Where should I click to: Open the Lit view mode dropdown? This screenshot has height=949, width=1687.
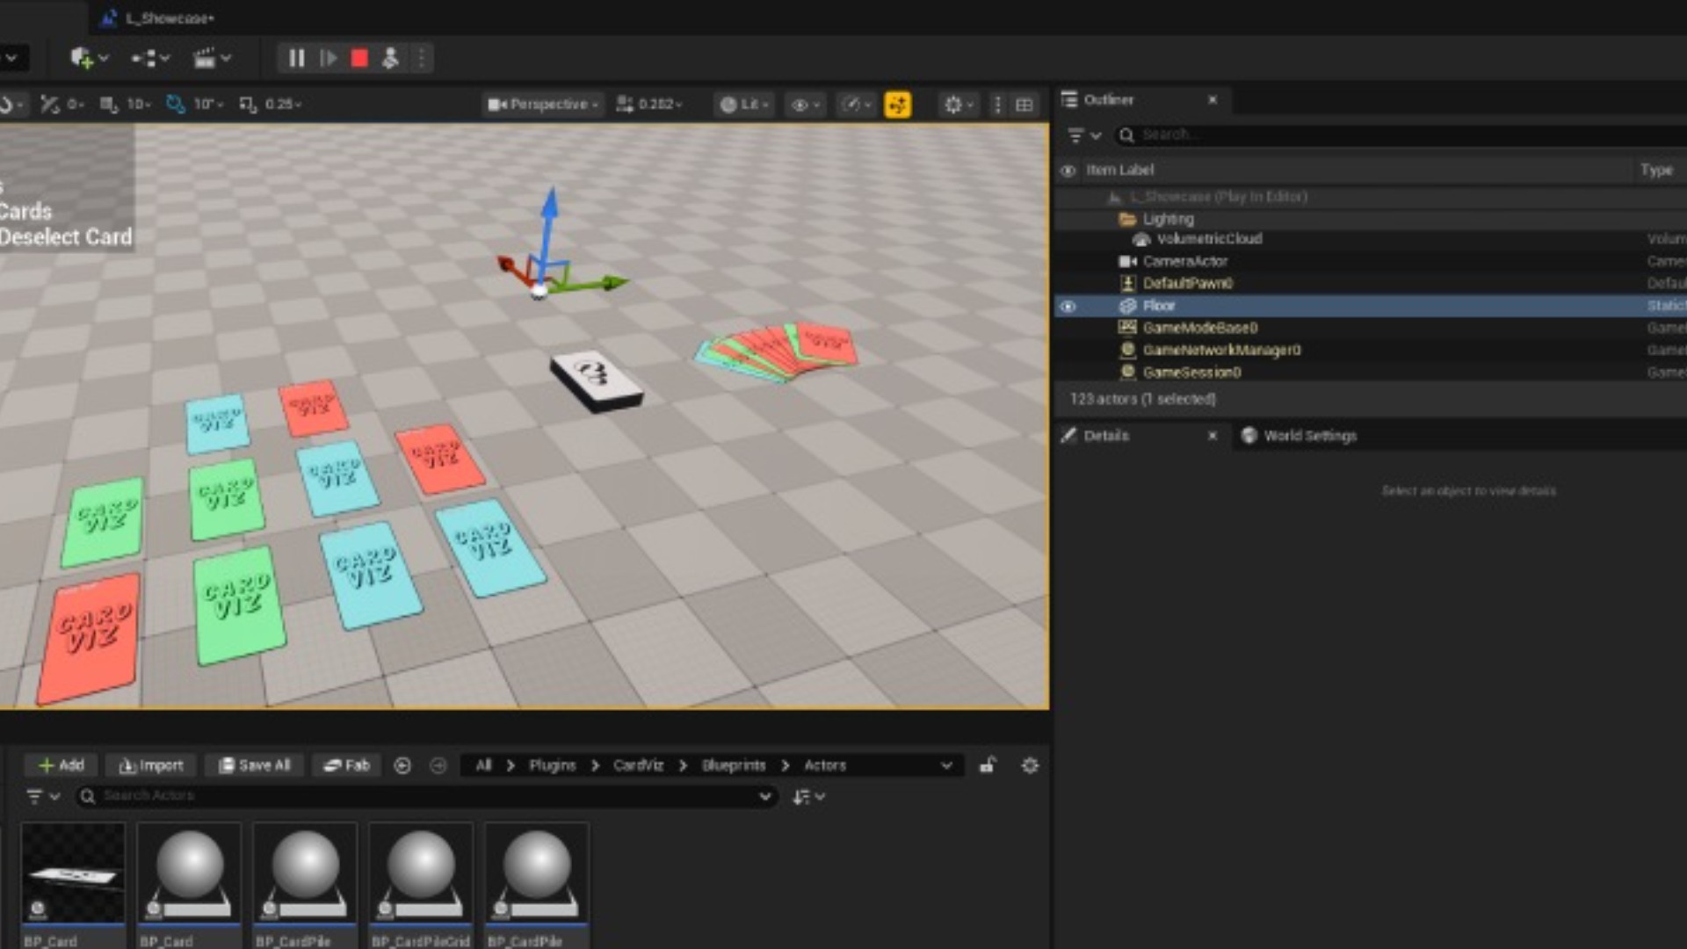[744, 104]
